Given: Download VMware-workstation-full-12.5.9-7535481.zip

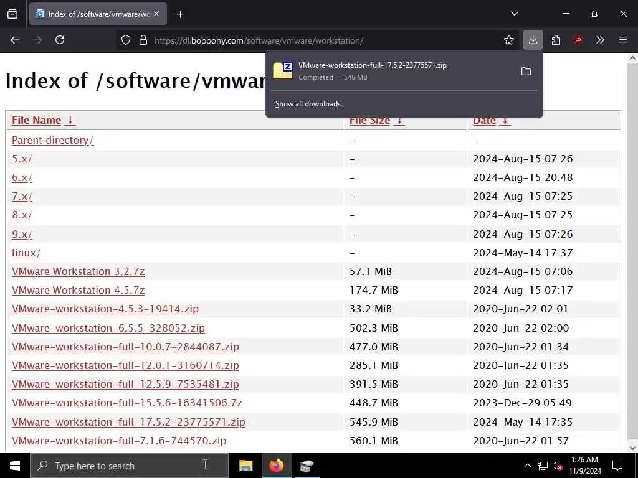Looking at the screenshot, I should (125, 384).
